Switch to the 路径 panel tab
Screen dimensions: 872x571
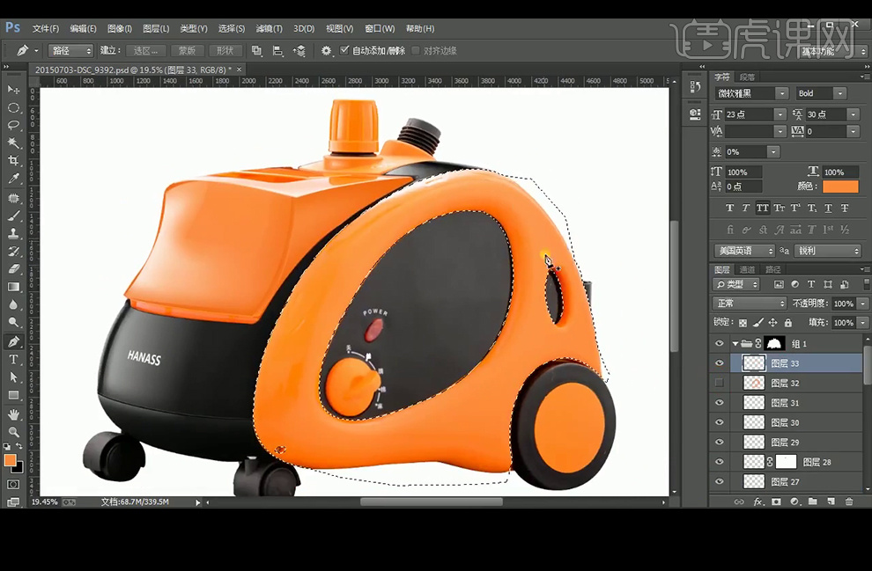pyautogui.click(x=773, y=269)
